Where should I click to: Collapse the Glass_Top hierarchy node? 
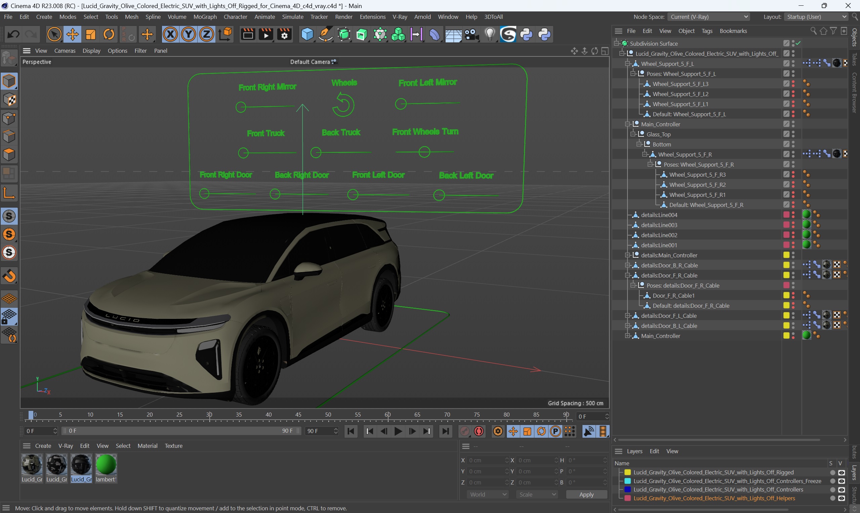point(633,134)
